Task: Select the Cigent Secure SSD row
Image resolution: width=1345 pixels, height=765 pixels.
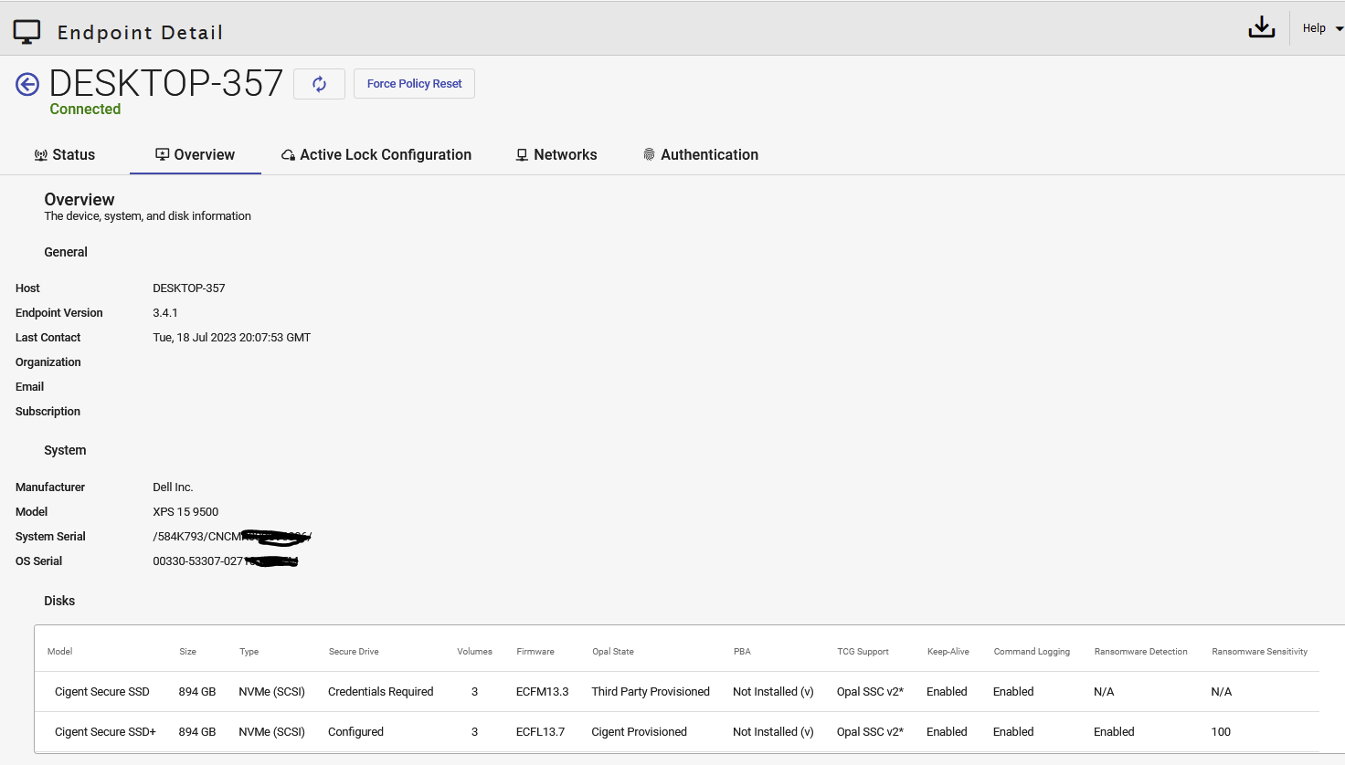Action: point(101,692)
